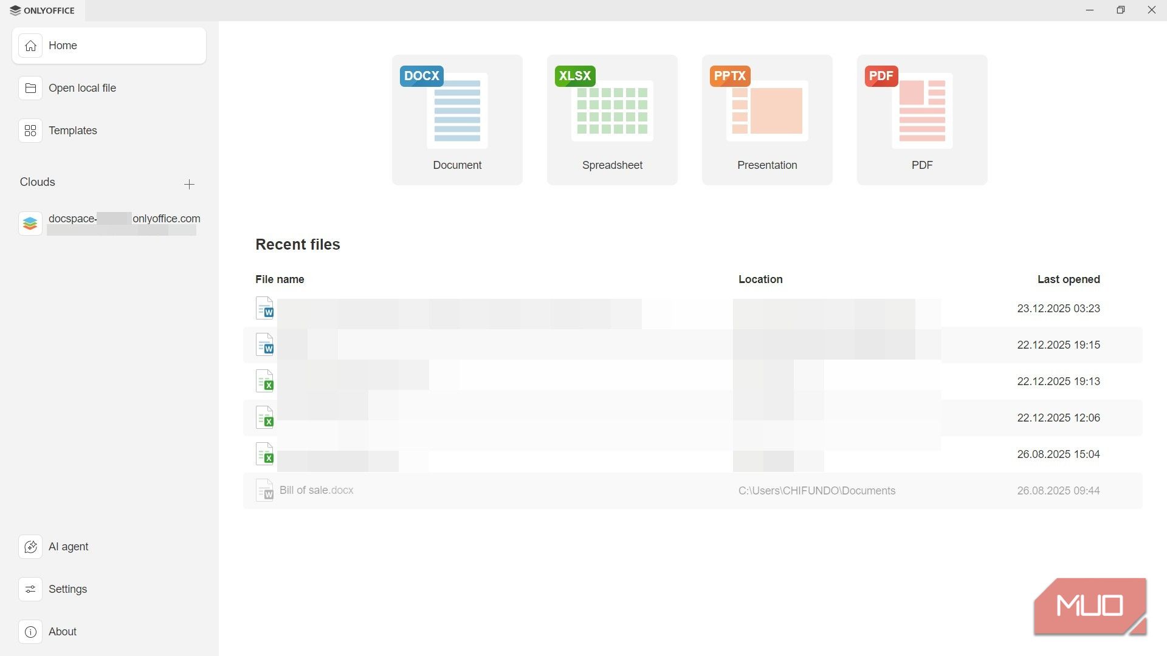
Task: Create a new PPTX Presentation
Action: [x=767, y=120]
